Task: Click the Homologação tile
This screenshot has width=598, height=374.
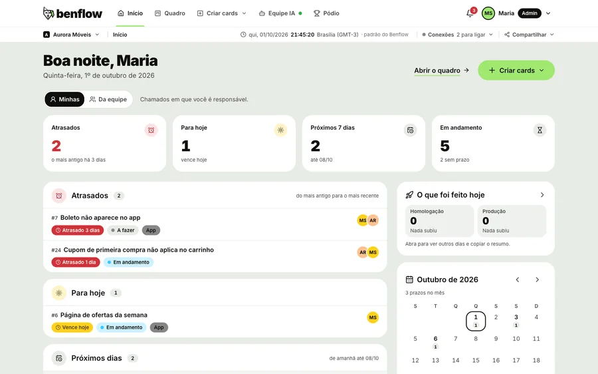Action: [x=439, y=221]
